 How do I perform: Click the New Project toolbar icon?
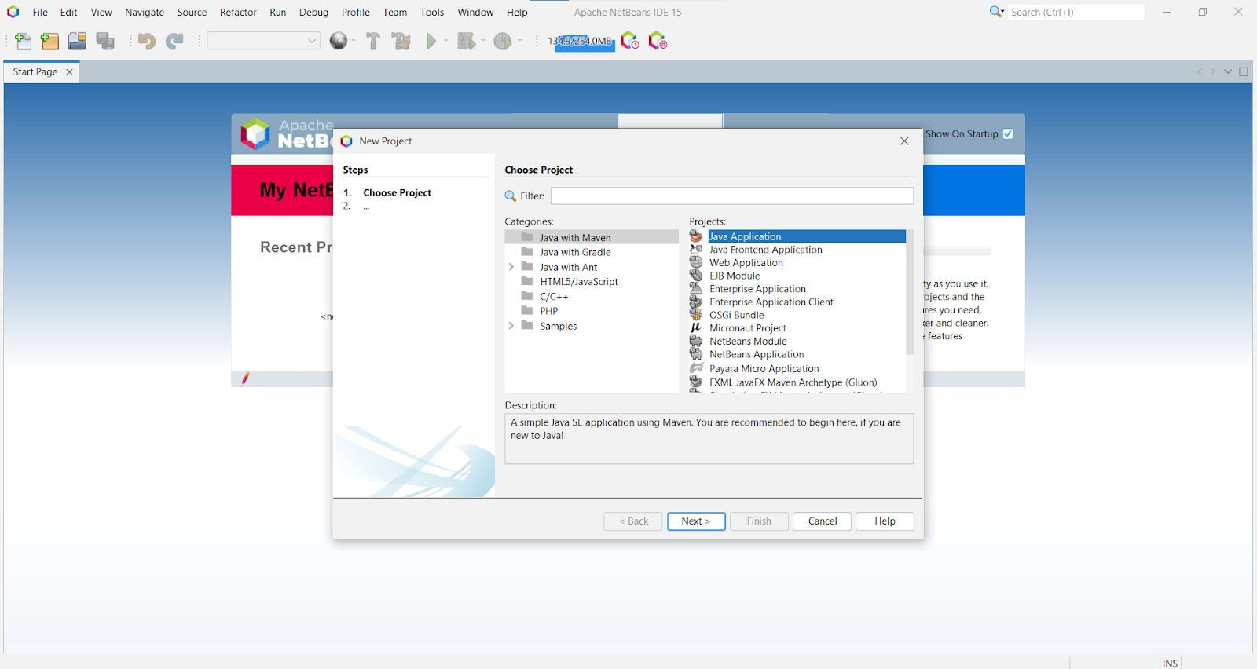pyautogui.click(x=49, y=41)
